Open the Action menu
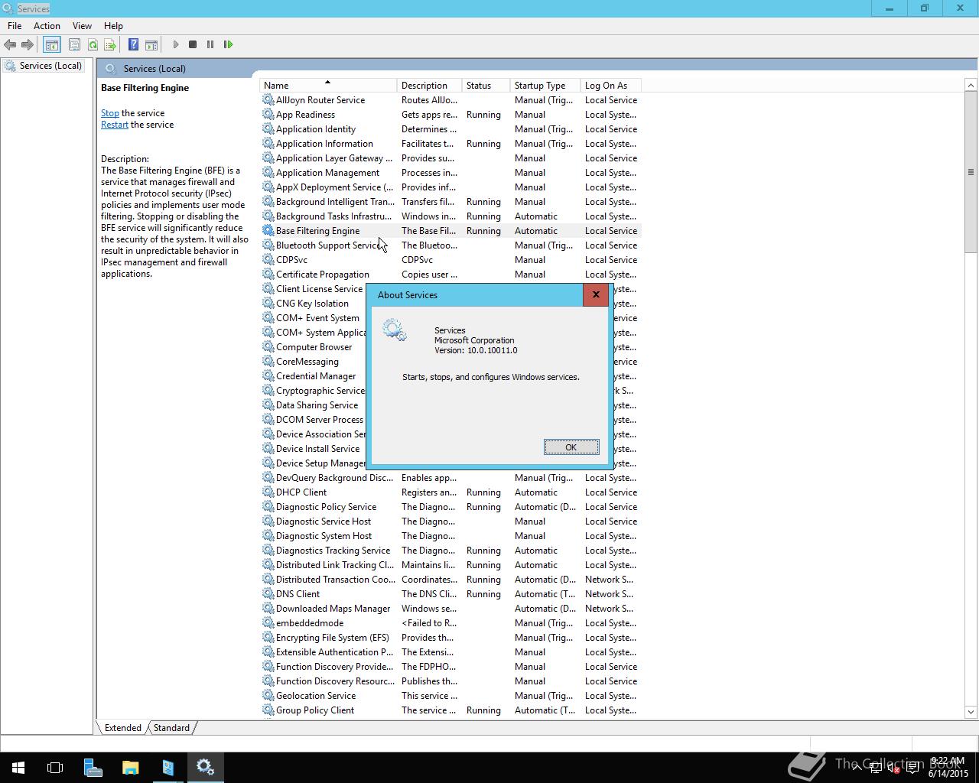This screenshot has width=979, height=783. pos(47,25)
